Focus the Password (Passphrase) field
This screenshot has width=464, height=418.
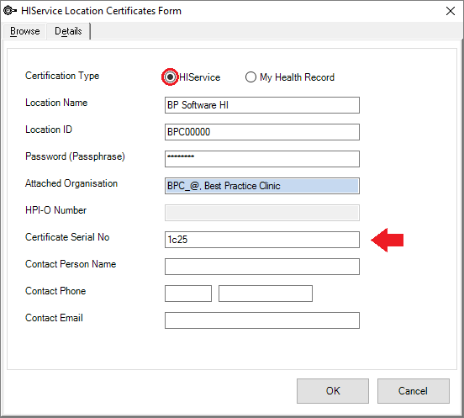tap(262, 159)
